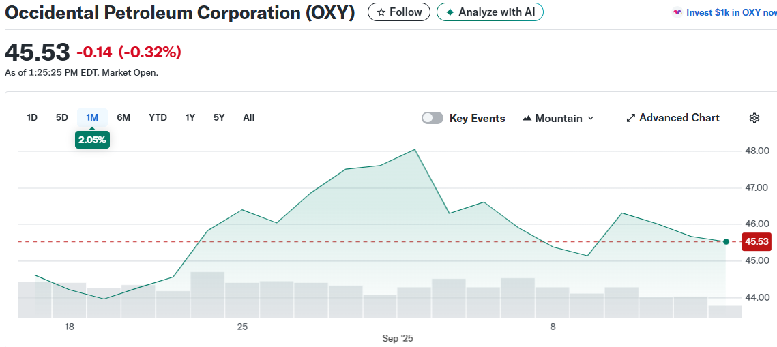Click Analyze with AI button
The image size is (777, 347).
coord(490,12)
